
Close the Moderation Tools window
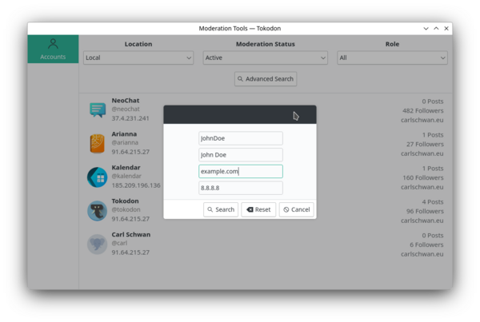[446, 29]
